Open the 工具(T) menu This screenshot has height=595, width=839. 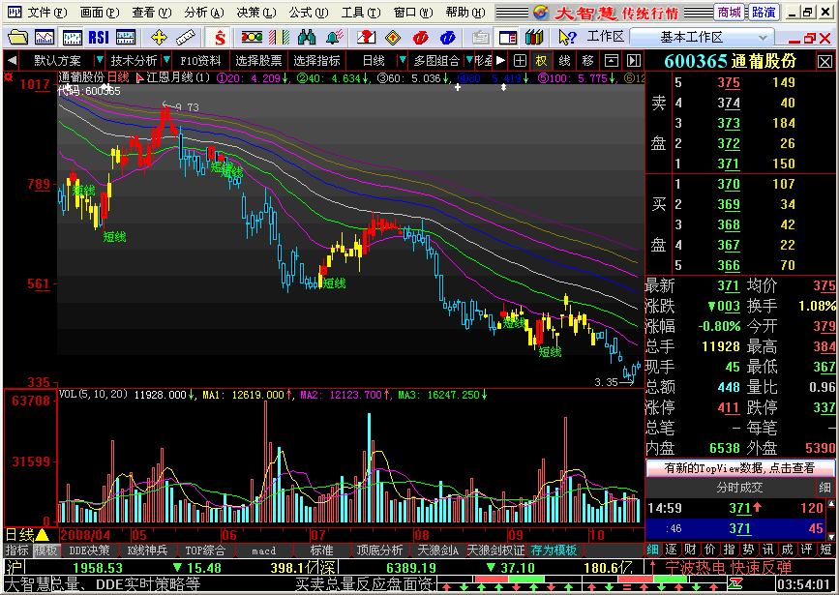[x=360, y=13]
